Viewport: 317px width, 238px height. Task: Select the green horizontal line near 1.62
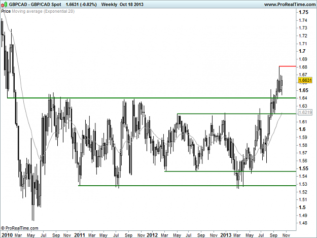click(x=236, y=114)
